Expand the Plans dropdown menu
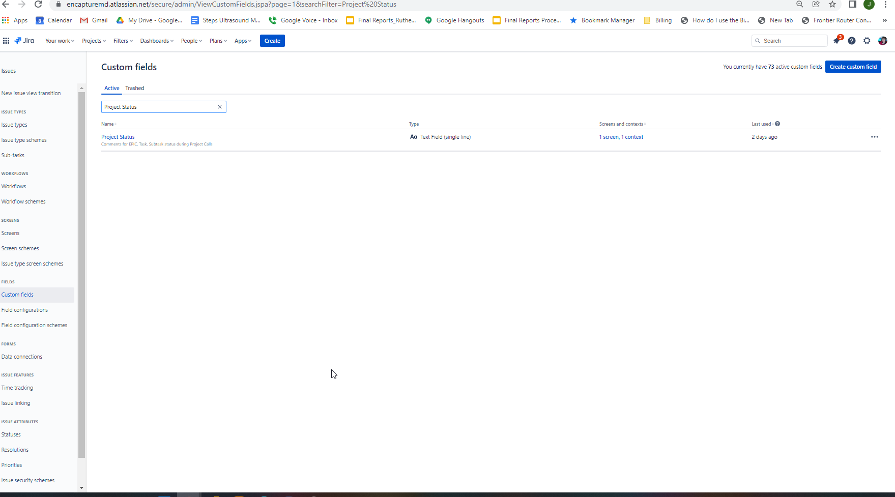The image size is (895, 497). (218, 41)
